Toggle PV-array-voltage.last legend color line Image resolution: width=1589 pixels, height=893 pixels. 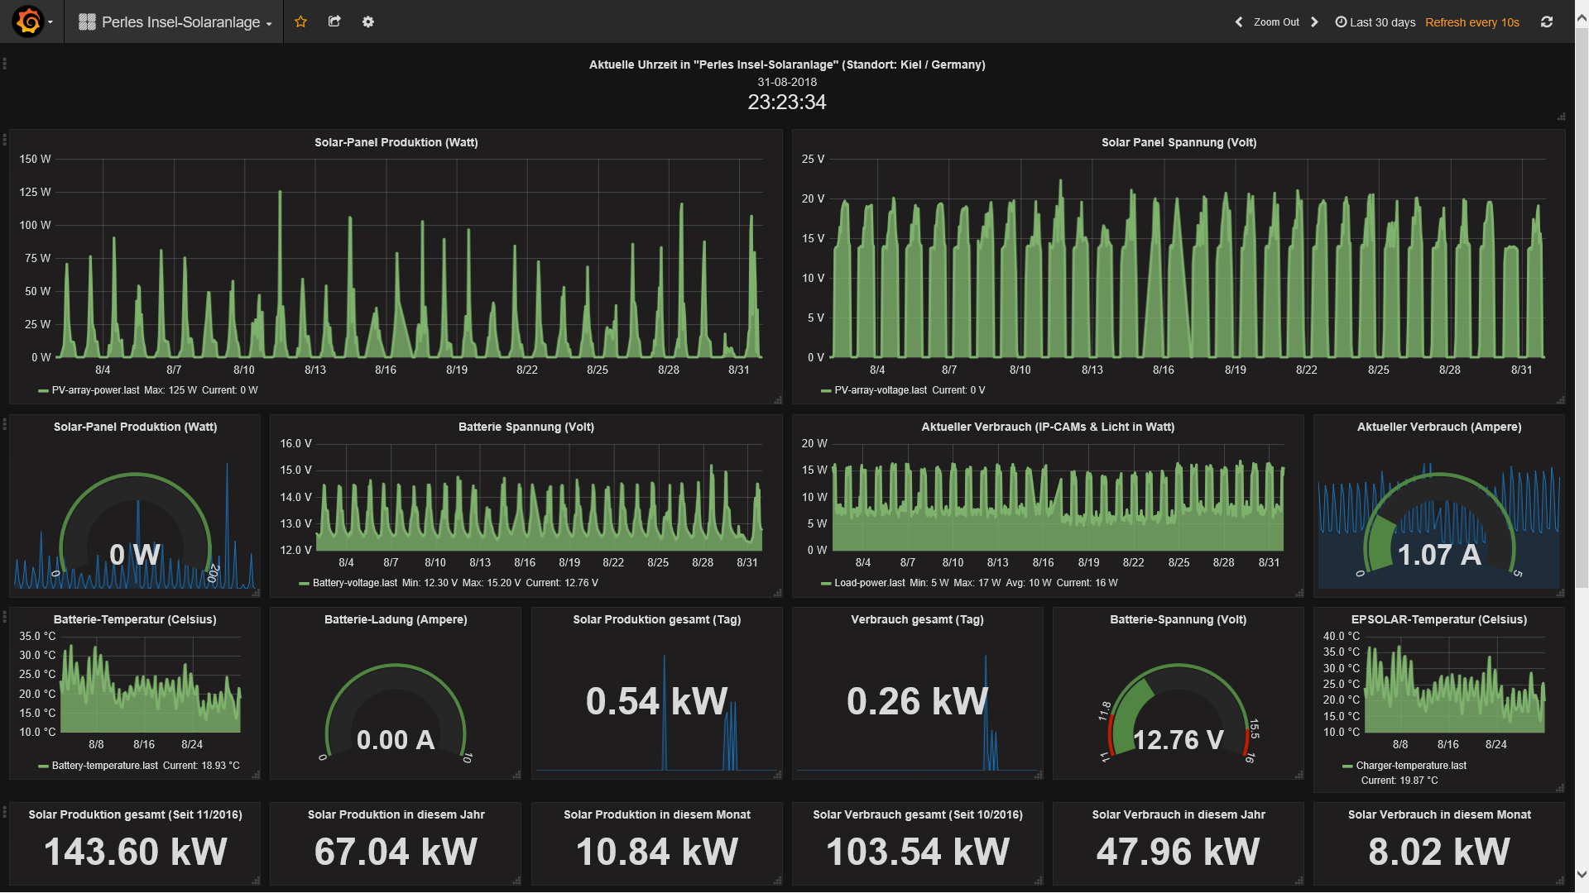coord(826,390)
